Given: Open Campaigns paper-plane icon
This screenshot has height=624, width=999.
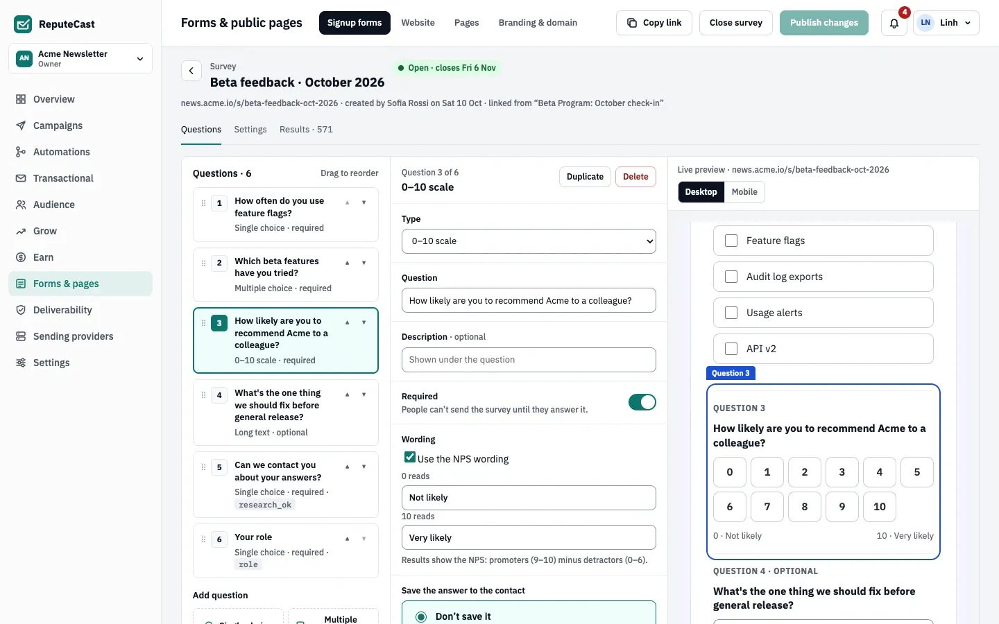Looking at the screenshot, I should pos(21,125).
